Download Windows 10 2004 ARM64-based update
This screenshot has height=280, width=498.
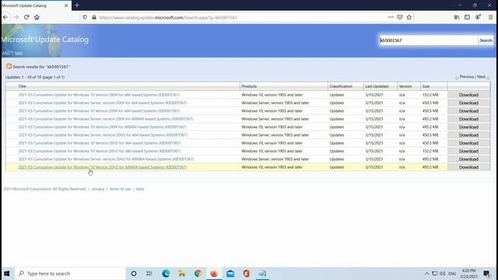468,127
